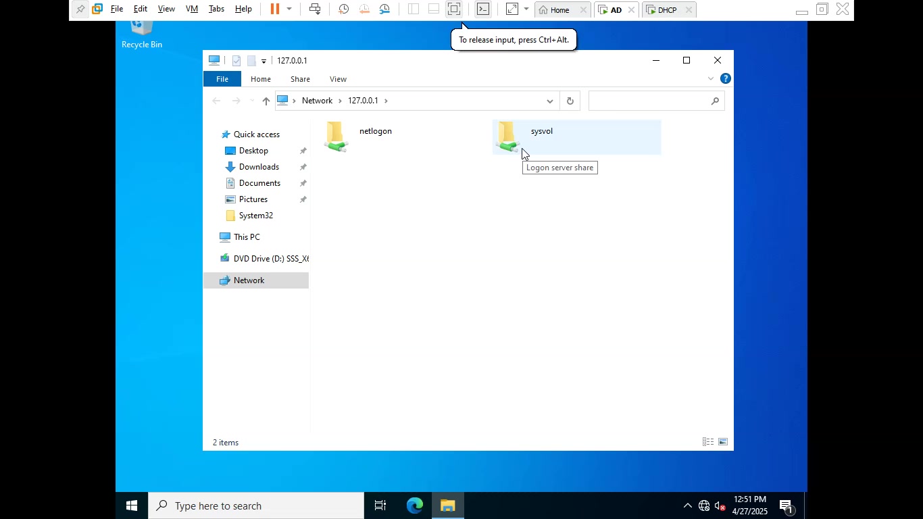Expand the chevron after 127.0.0.1 breadcrumb
This screenshot has width=923, height=519.
(x=386, y=101)
